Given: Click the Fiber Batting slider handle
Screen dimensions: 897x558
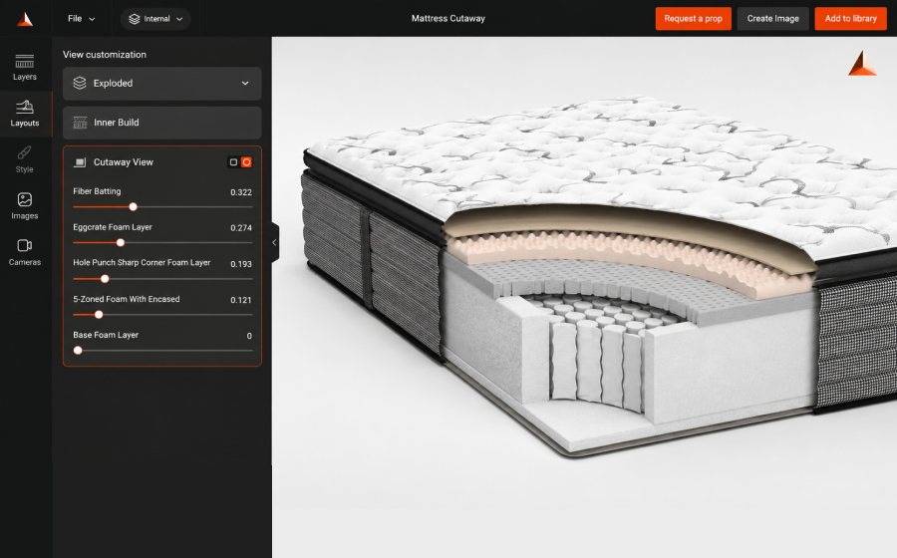Looking at the screenshot, I should coord(133,207).
